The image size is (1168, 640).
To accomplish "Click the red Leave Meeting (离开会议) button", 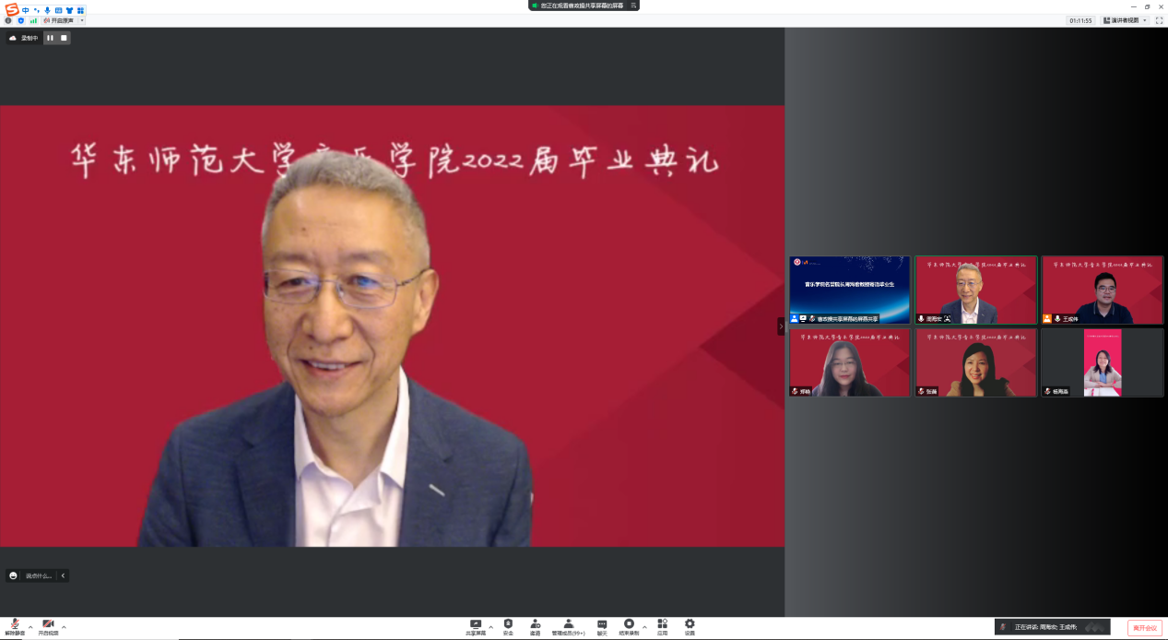I will tap(1144, 627).
